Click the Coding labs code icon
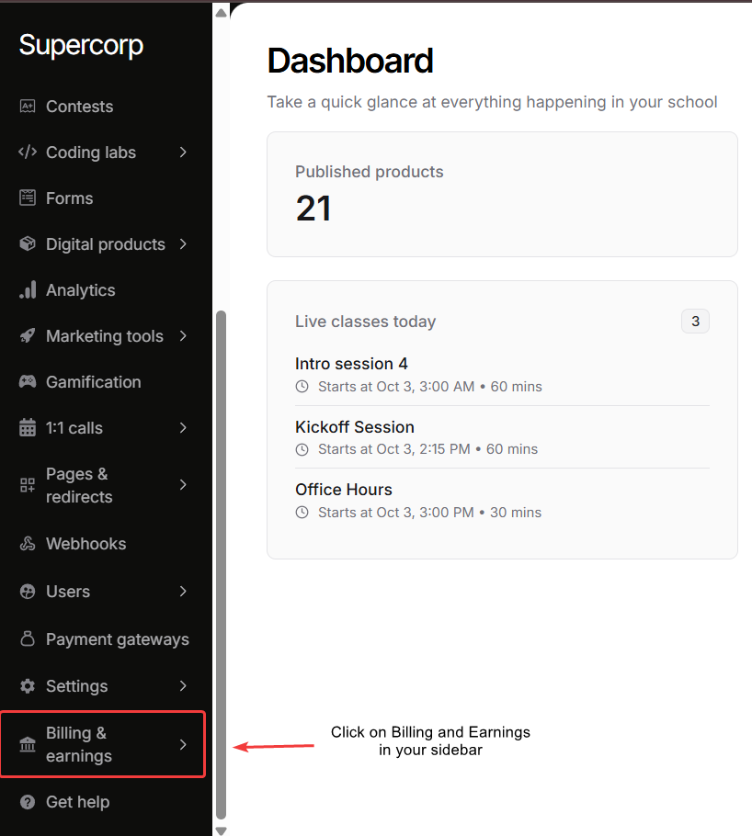The height and width of the screenshot is (836, 752). 28,153
